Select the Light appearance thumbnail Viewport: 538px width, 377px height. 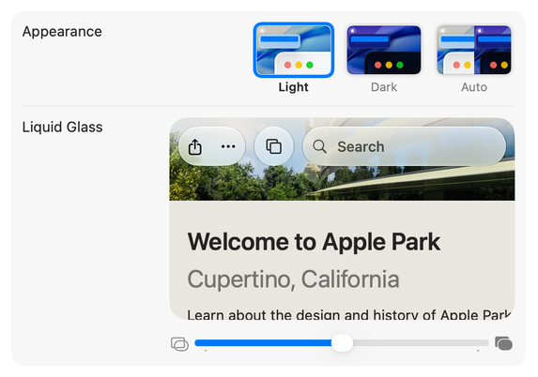pyautogui.click(x=294, y=50)
